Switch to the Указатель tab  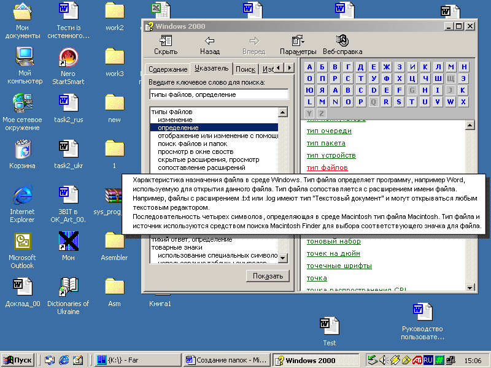[211, 68]
